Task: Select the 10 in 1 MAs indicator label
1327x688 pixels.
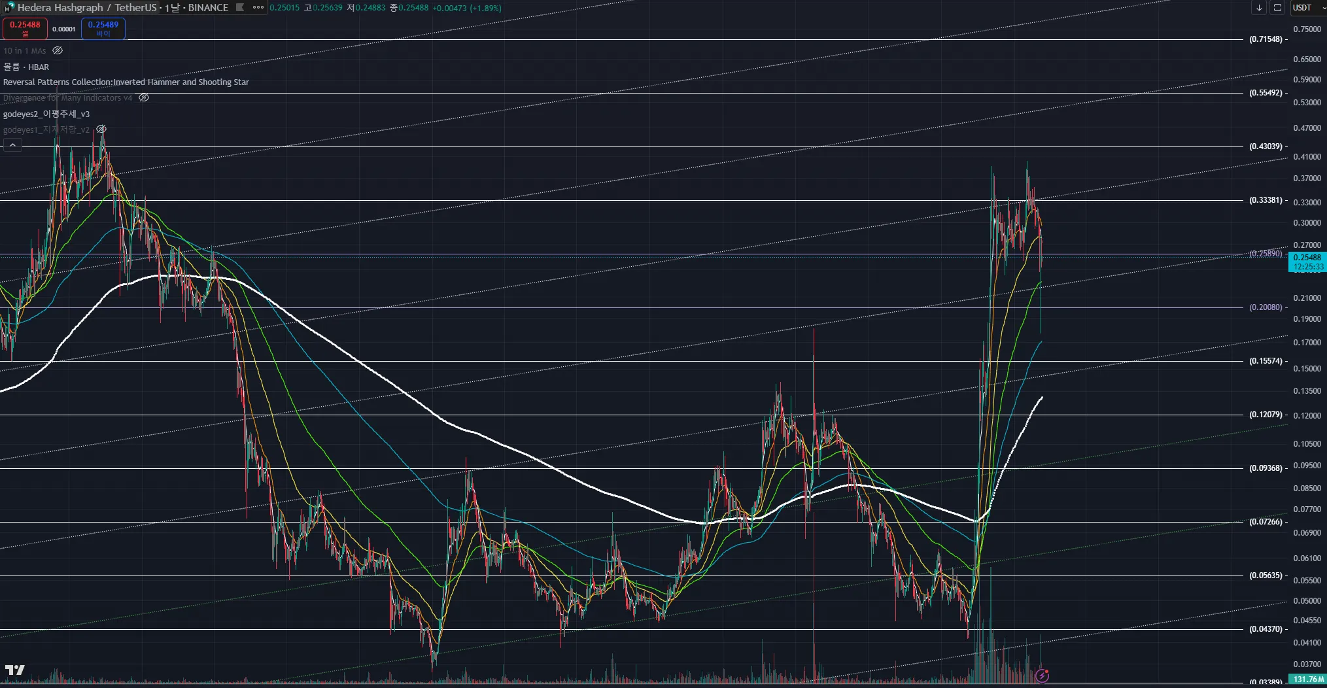Action: pos(25,51)
